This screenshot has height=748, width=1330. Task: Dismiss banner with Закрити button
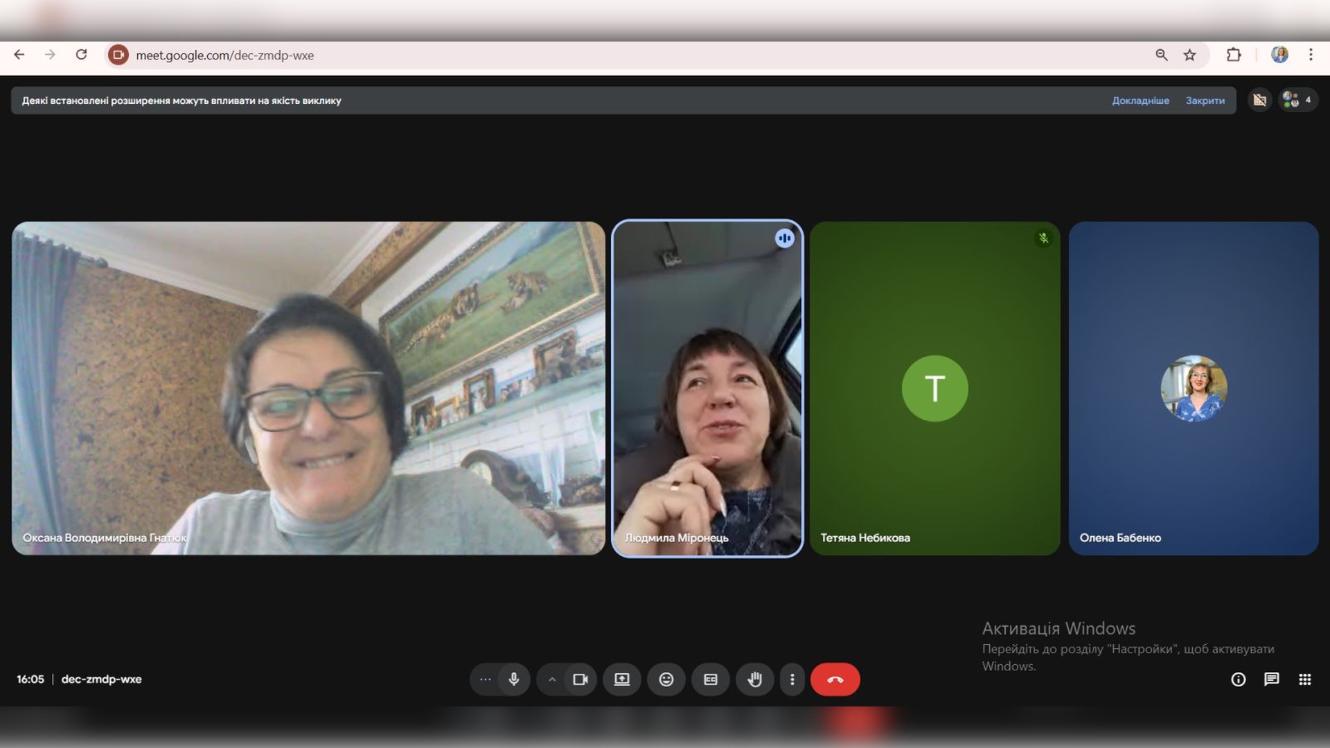[x=1205, y=100]
